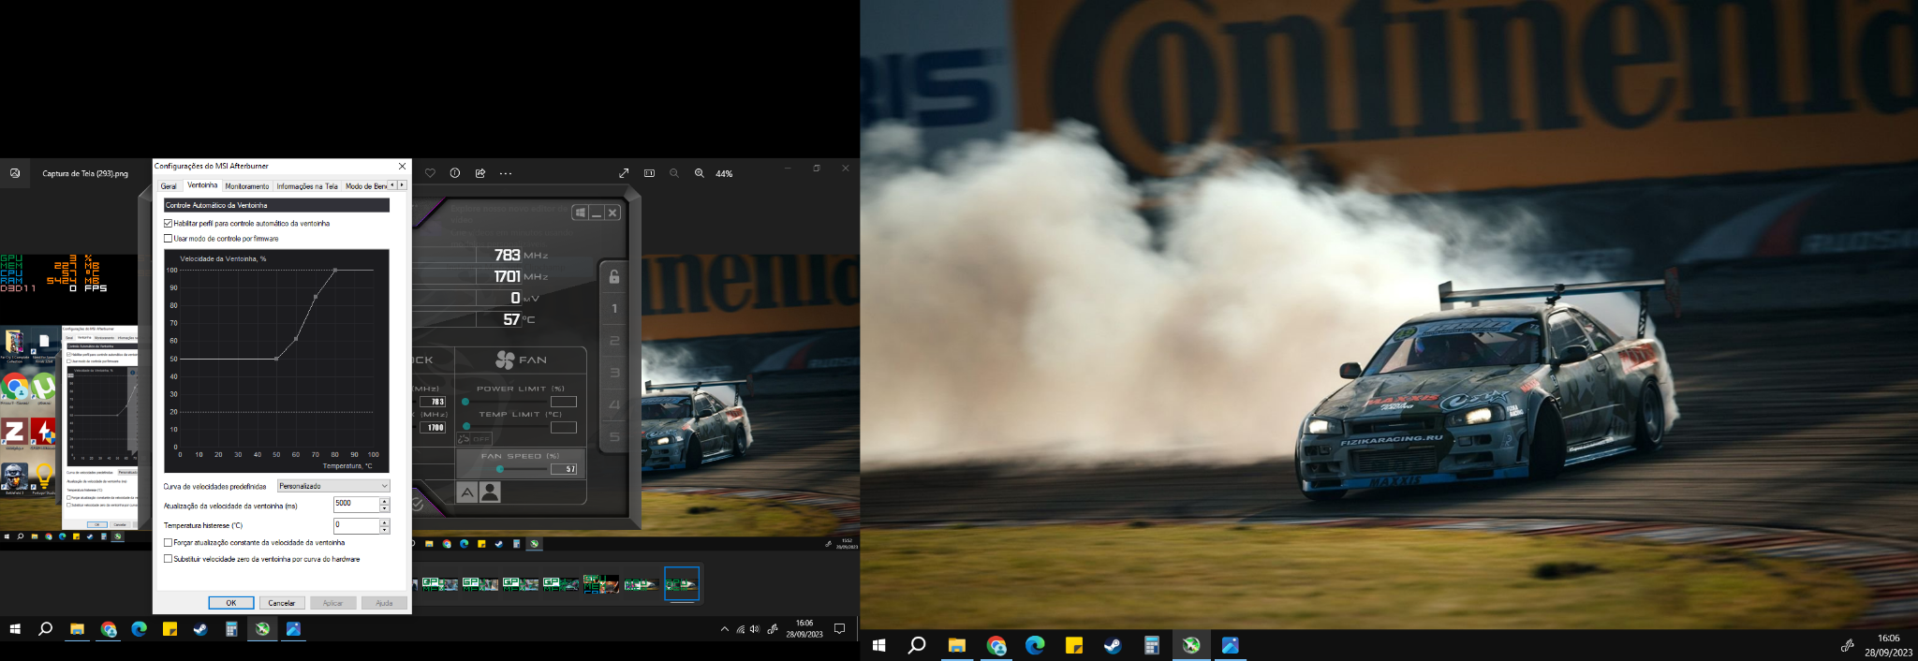
Task: Click the volume speaker icon in the system tray
Action: click(755, 629)
